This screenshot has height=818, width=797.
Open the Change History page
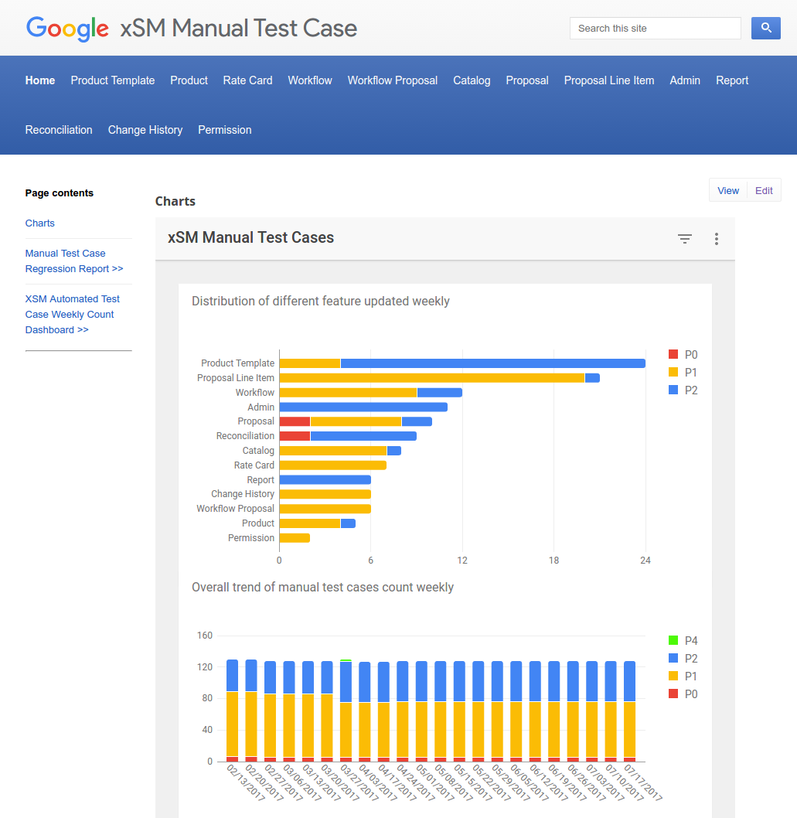[x=145, y=130]
